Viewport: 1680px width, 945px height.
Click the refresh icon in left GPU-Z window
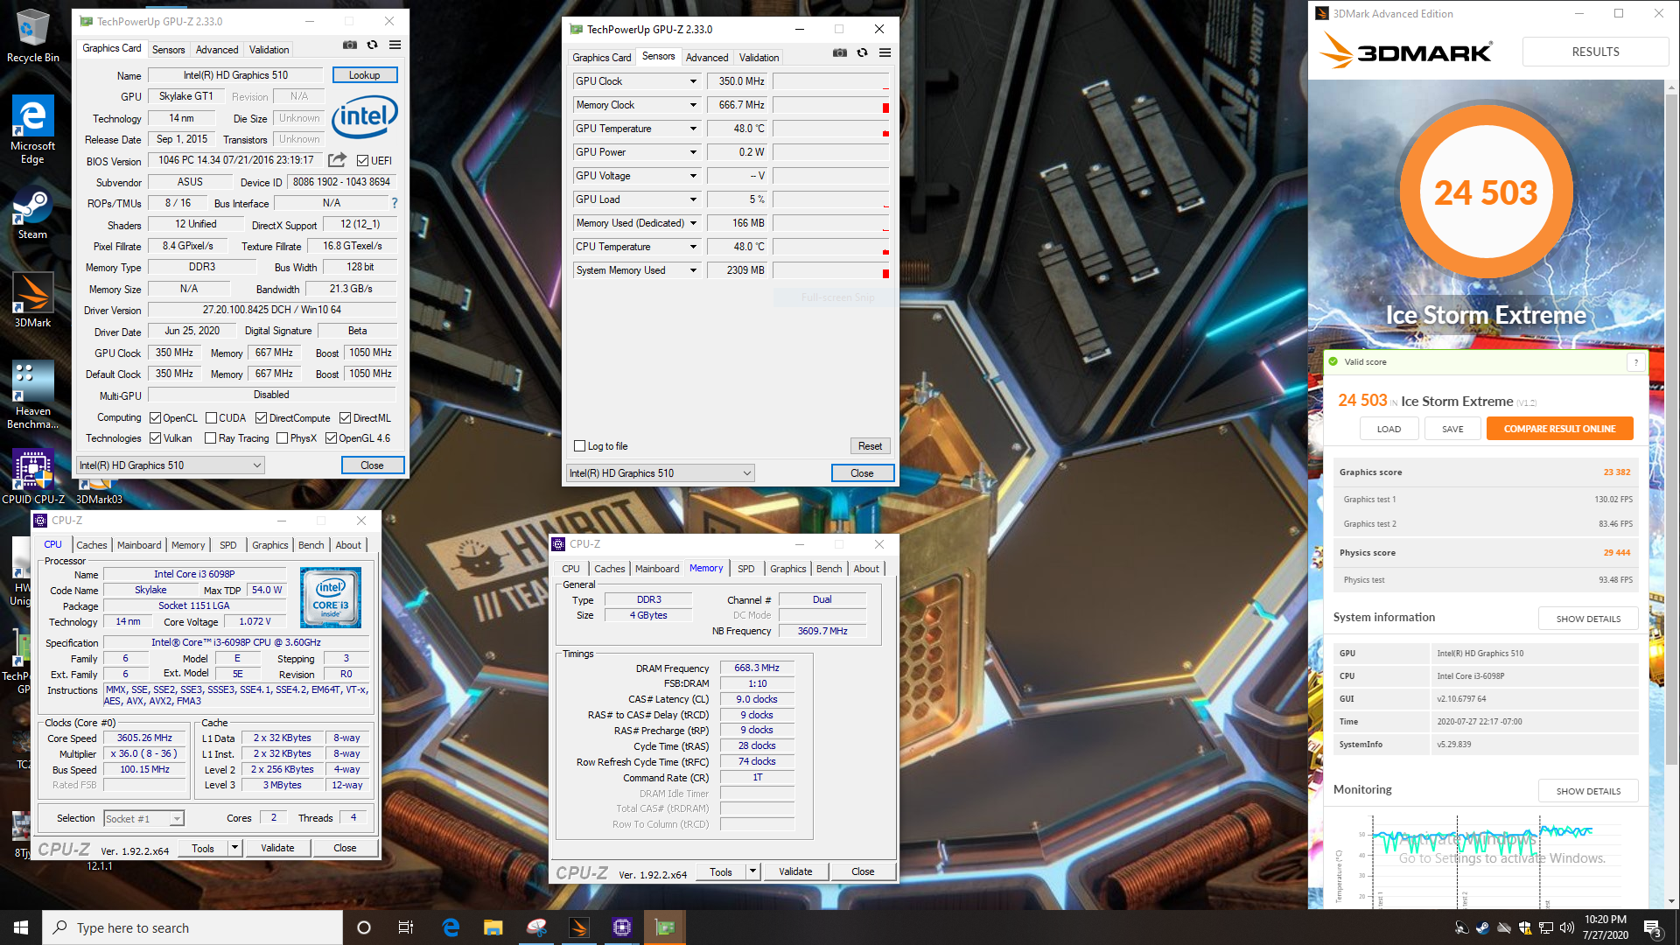coord(373,45)
